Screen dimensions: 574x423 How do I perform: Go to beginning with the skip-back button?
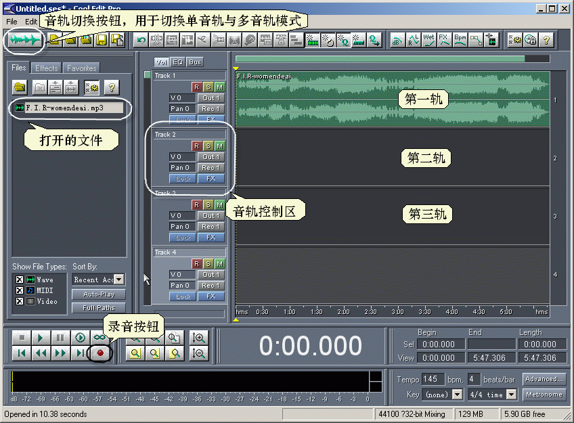(x=22, y=353)
